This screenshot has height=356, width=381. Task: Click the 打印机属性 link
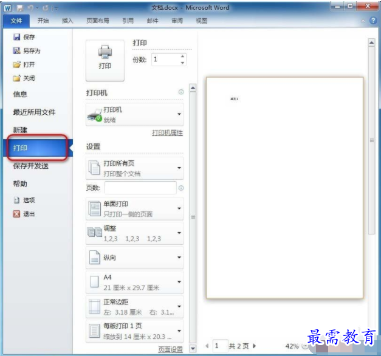click(168, 133)
